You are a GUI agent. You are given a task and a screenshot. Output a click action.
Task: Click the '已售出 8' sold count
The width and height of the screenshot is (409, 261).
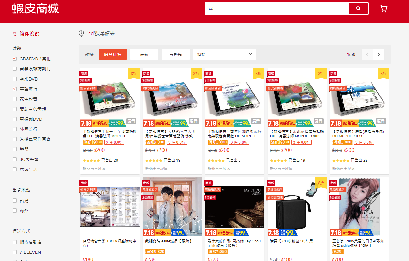click(233, 160)
